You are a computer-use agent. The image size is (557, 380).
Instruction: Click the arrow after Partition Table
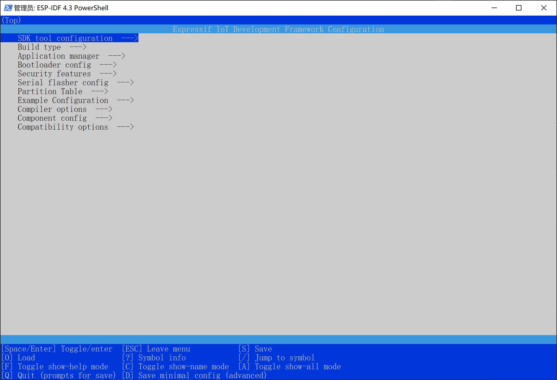pos(99,91)
